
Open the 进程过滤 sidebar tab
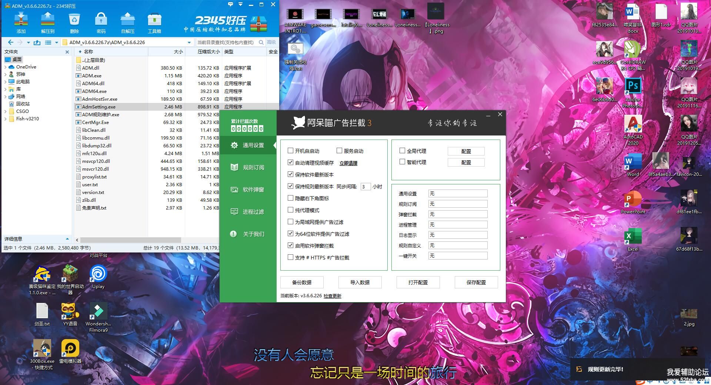pyautogui.click(x=248, y=212)
